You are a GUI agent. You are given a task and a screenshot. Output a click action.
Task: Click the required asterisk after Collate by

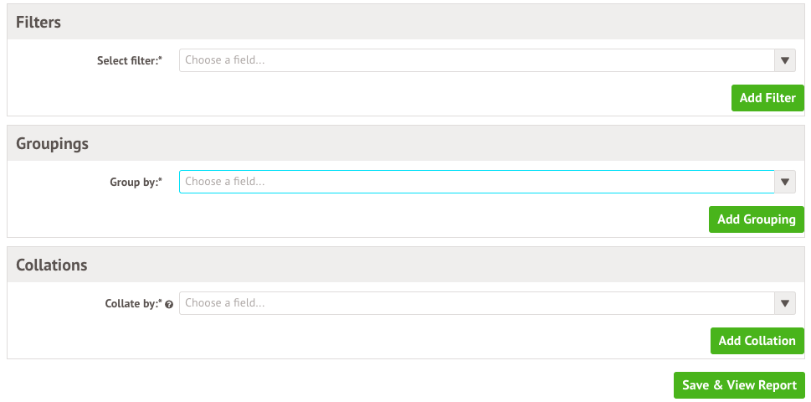[161, 303]
